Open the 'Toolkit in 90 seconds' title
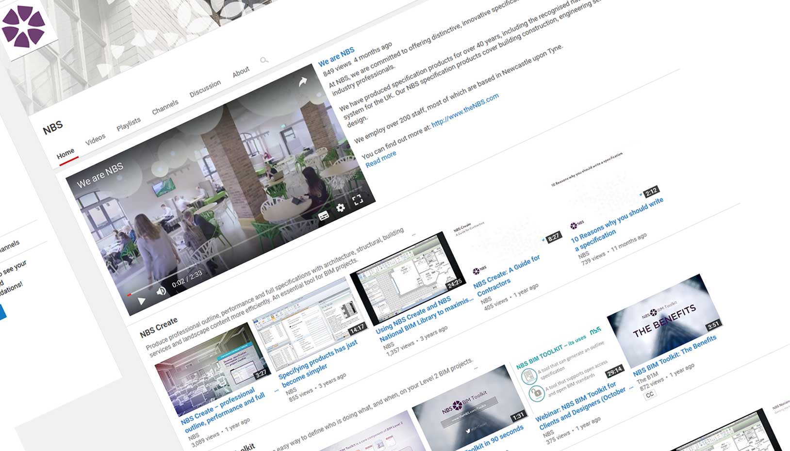This screenshot has height=451, width=790. click(x=495, y=438)
